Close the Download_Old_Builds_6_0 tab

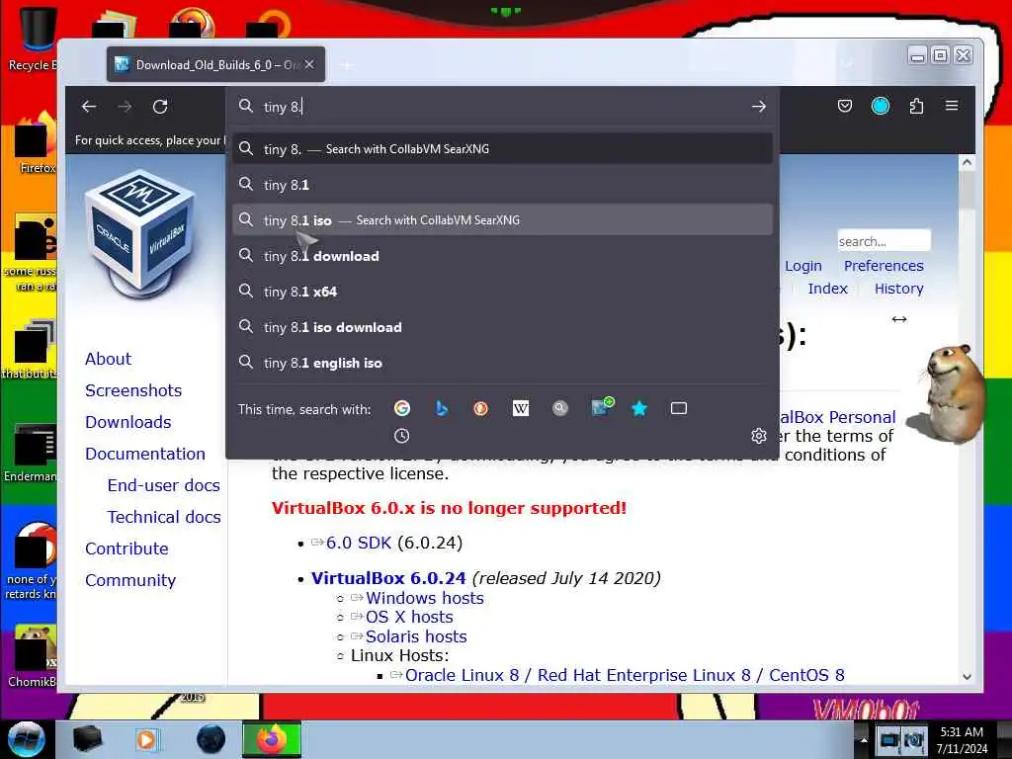click(309, 64)
